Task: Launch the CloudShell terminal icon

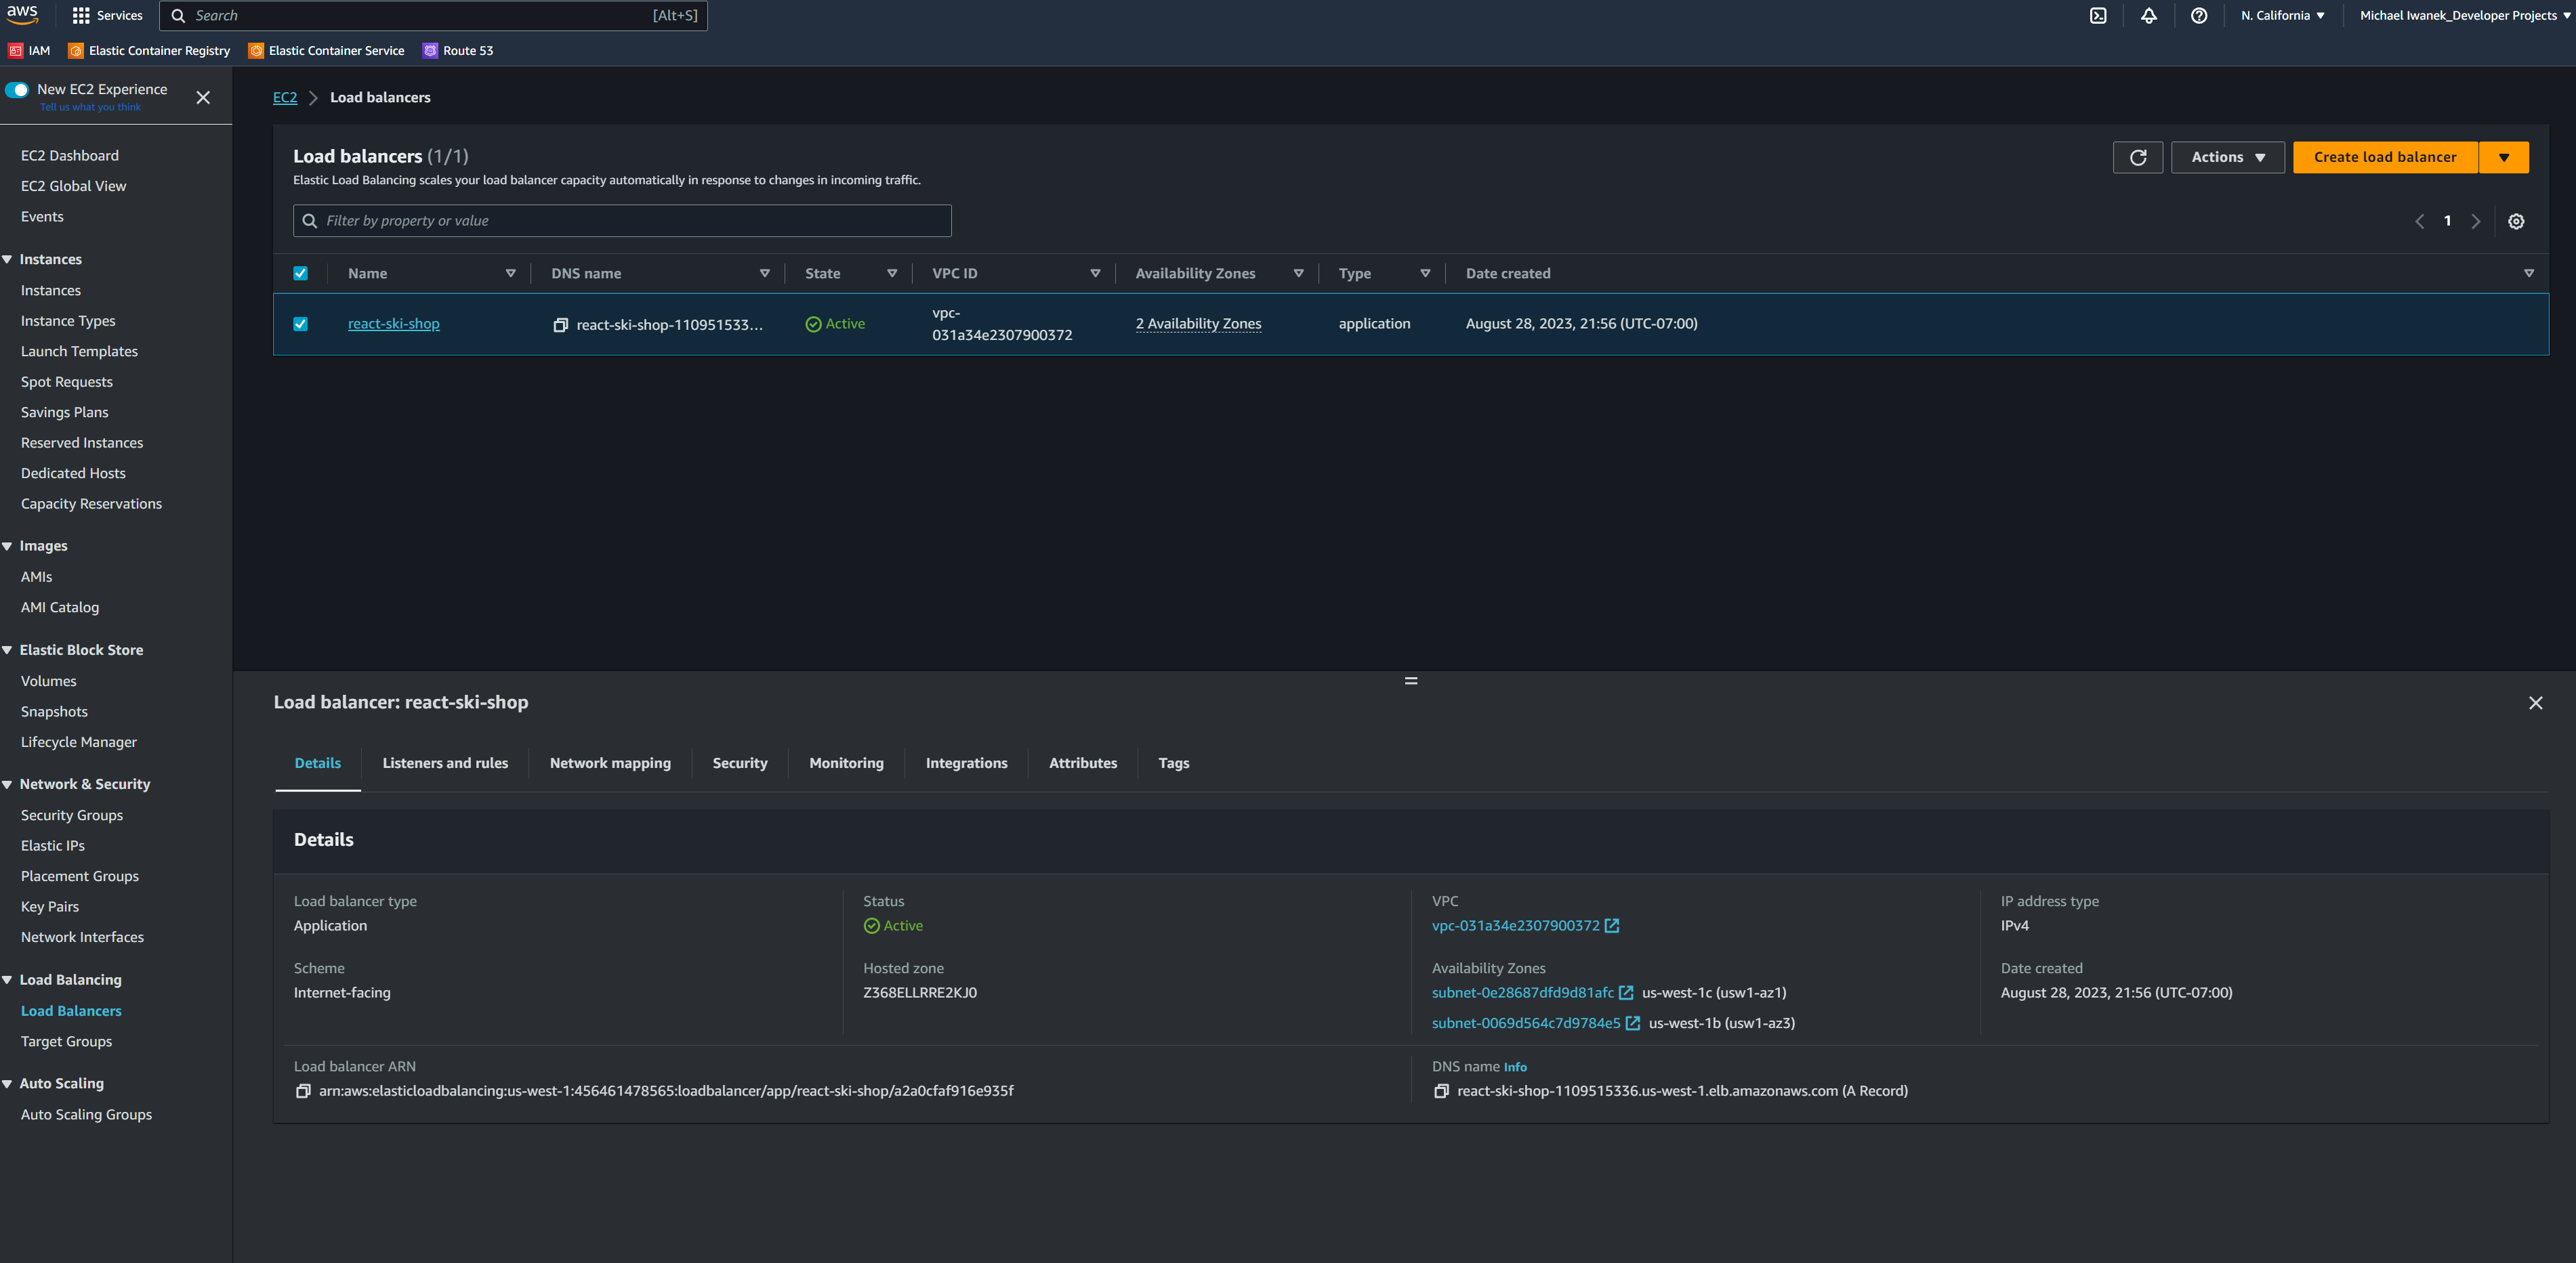Action: pos(2098,15)
